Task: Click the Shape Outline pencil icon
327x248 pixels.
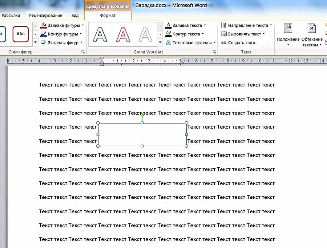Action: (x=43, y=34)
